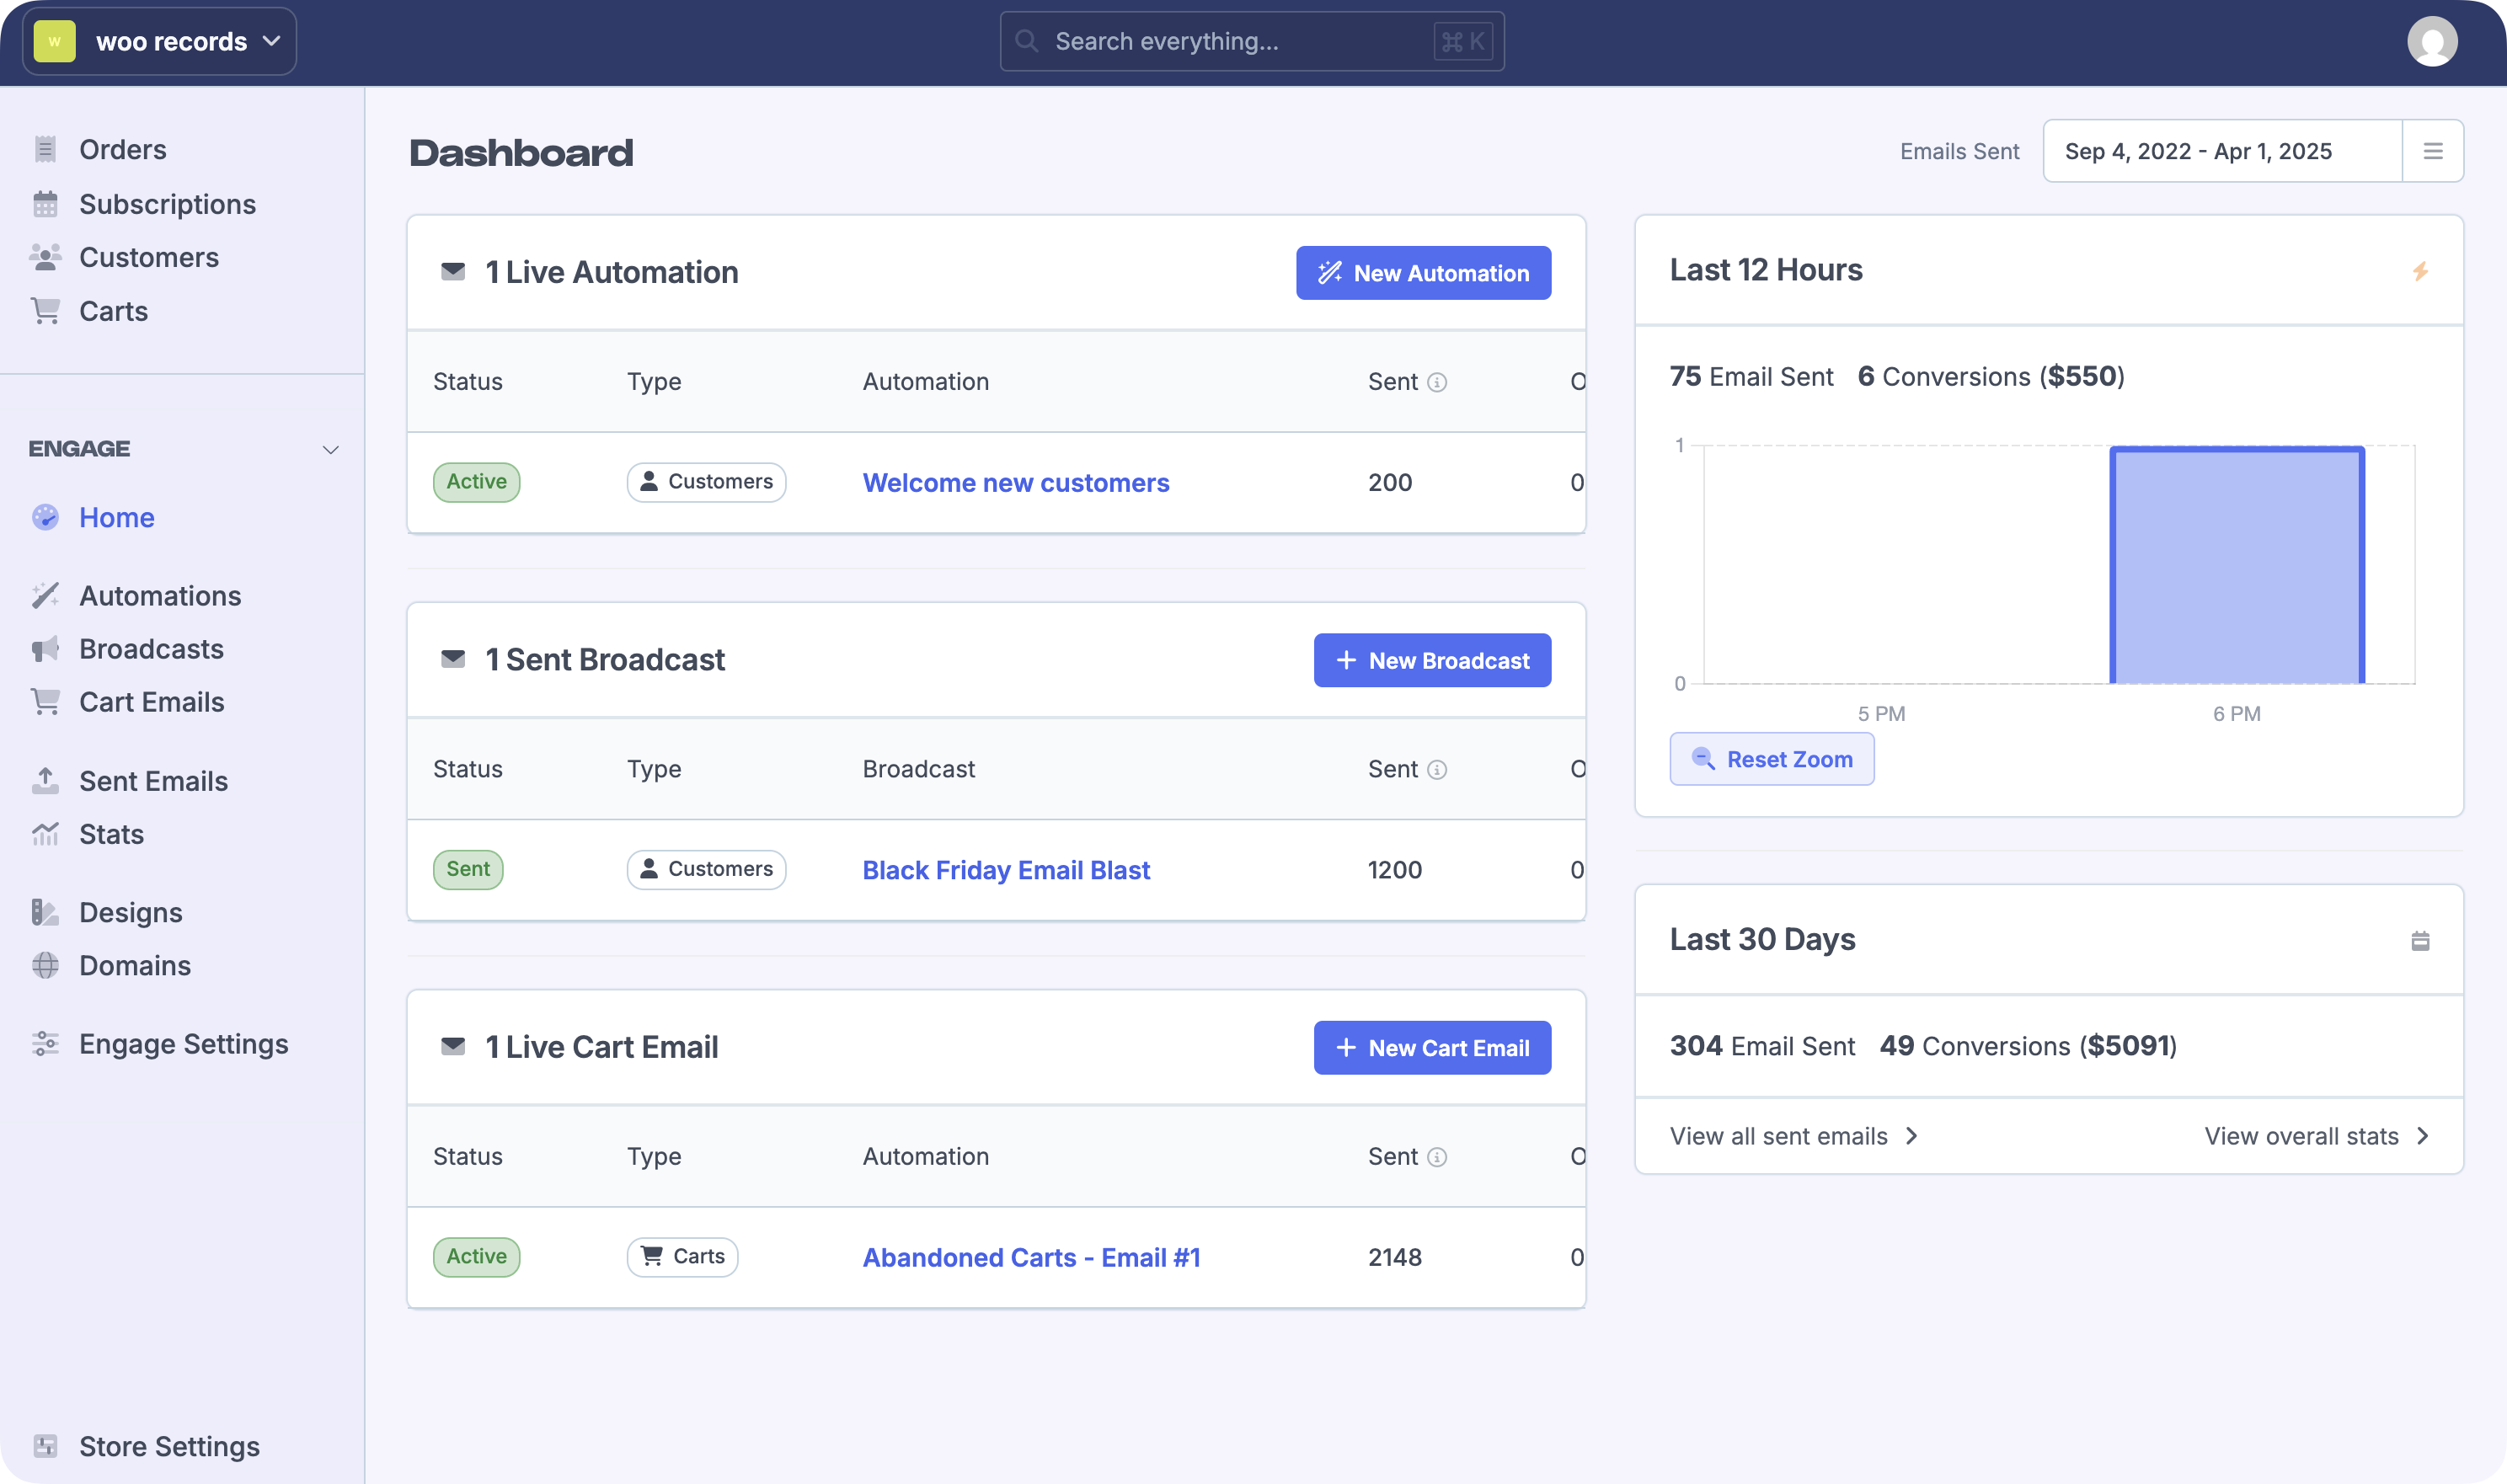Click the New Broadcast button
This screenshot has width=2507, height=1484.
coord(1432,660)
